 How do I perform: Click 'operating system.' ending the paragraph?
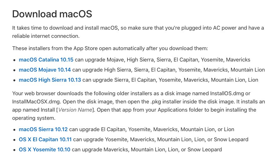pyautogui.click(x=34, y=118)
